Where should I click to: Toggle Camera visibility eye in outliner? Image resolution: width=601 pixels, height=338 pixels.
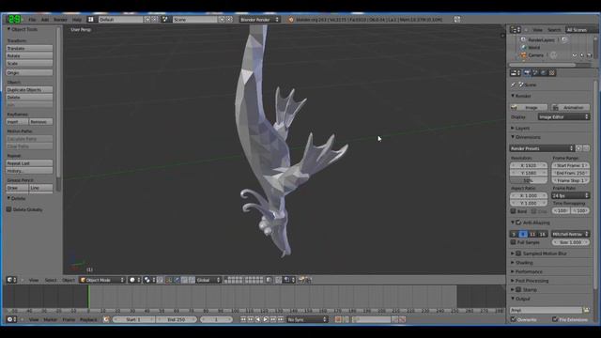coord(575,55)
